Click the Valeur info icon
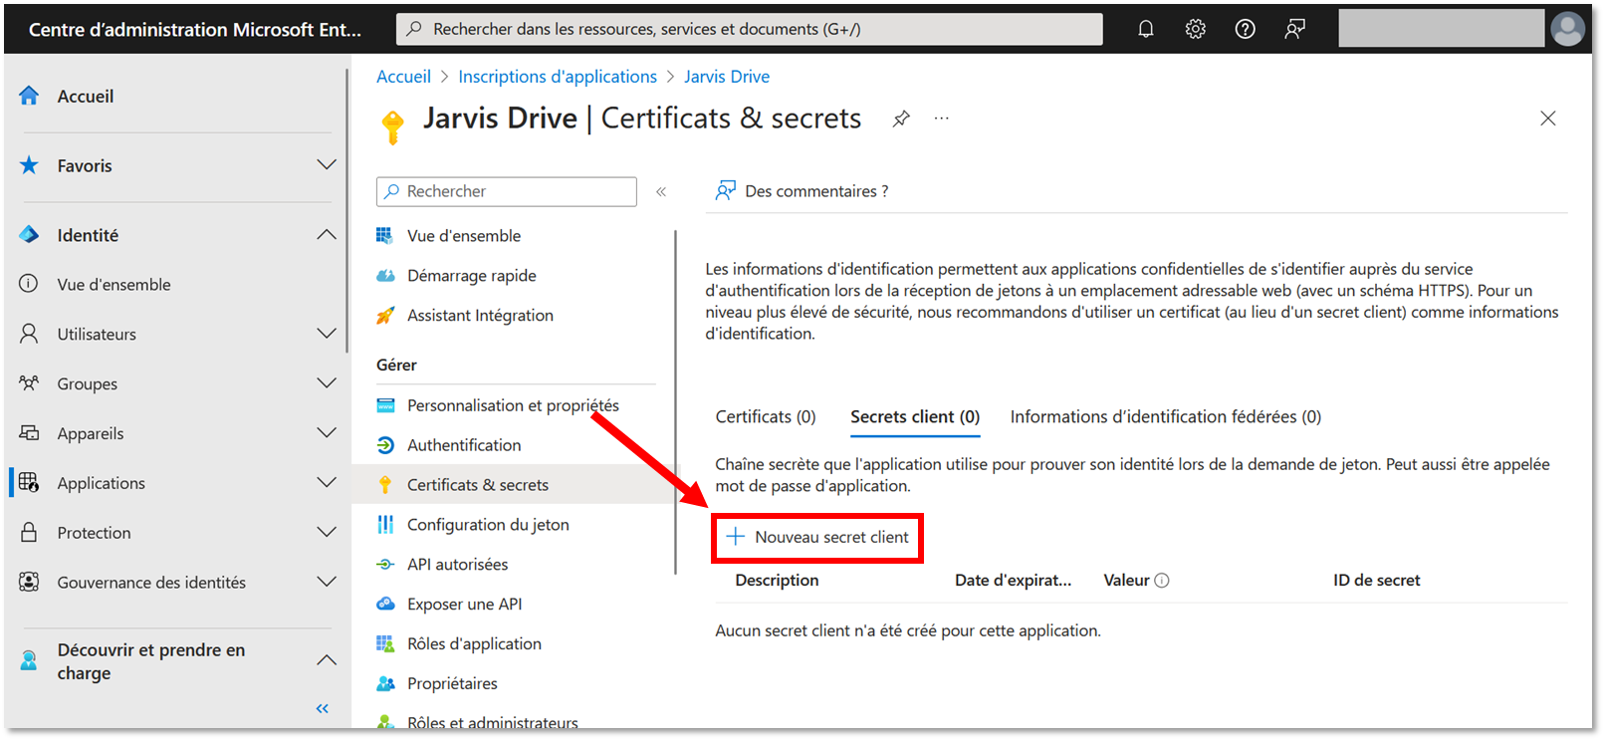 [x=1162, y=581]
